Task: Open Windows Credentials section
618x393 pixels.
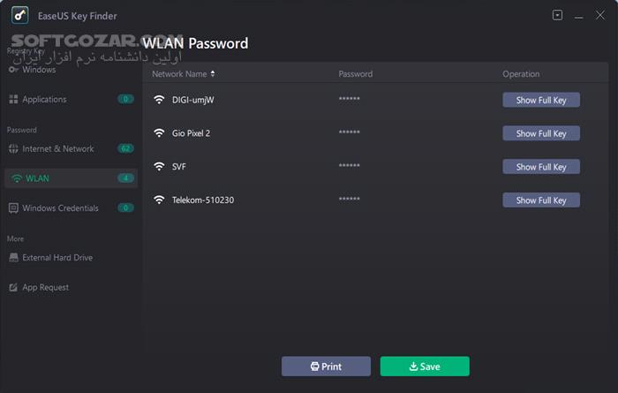Action: click(71, 208)
